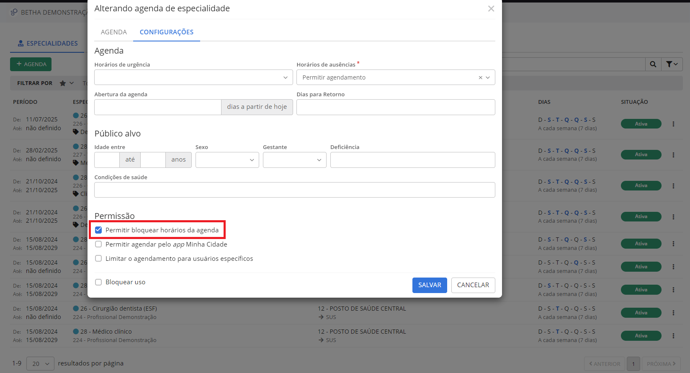Open kebab menu for the last agenda row

pos(673,336)
